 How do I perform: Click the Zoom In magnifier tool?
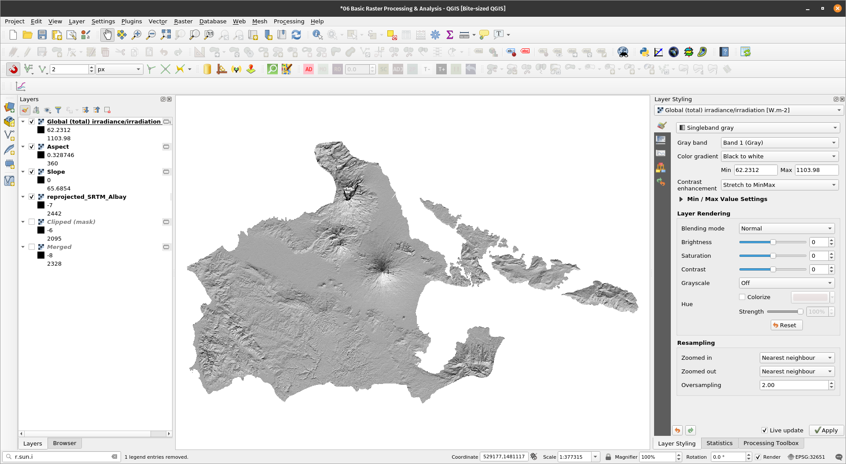pyautogui.click(x=136, y=35)
